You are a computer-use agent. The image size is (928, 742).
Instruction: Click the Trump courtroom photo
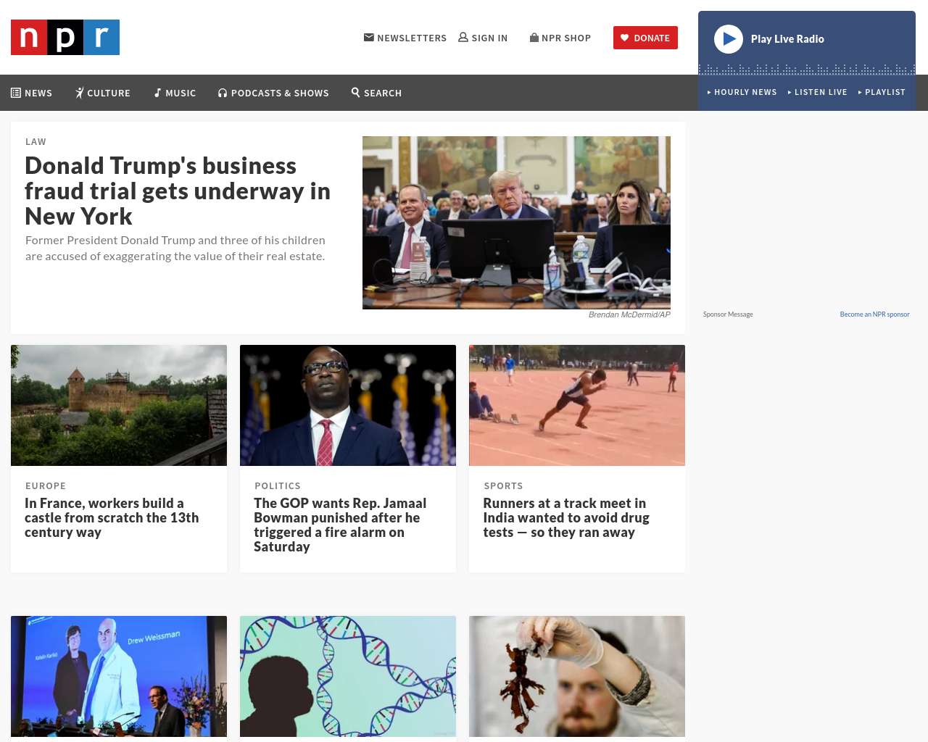pyautogui.click(x=516, y=222)
